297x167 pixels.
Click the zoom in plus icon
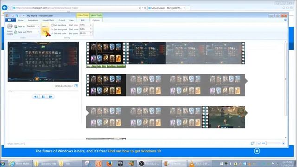[x=284, y=143]
